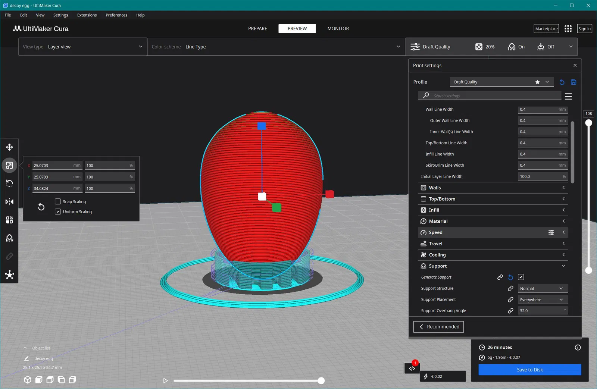This screenshot has width=597, height=389.
Task: Enable the Snap Scaling checkbox
Action: [58, 201]
